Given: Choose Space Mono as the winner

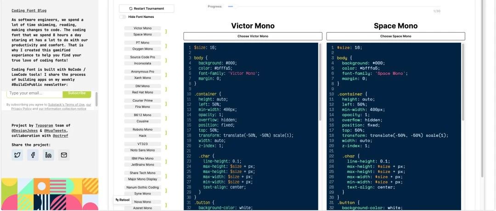Looking at the screenshot, I should (396, 36).
